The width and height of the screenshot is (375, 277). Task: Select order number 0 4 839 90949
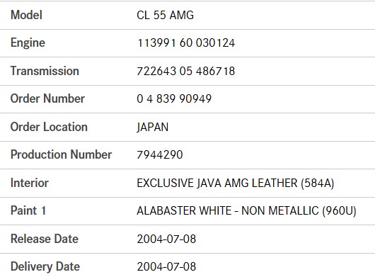click(x=174, y=98)
